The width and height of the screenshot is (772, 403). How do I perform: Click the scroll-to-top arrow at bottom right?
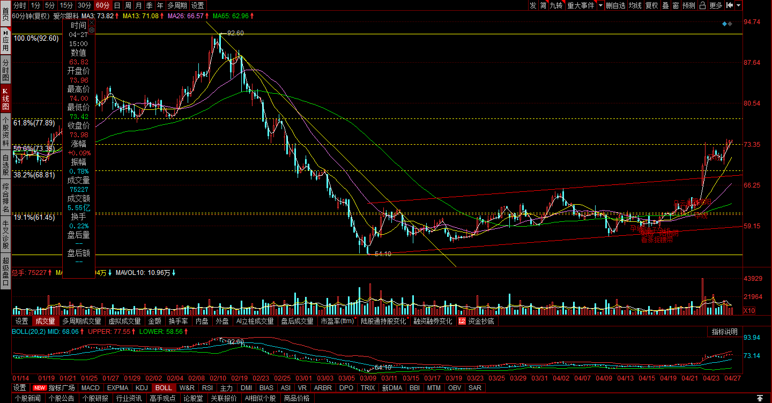coord(759,398)
